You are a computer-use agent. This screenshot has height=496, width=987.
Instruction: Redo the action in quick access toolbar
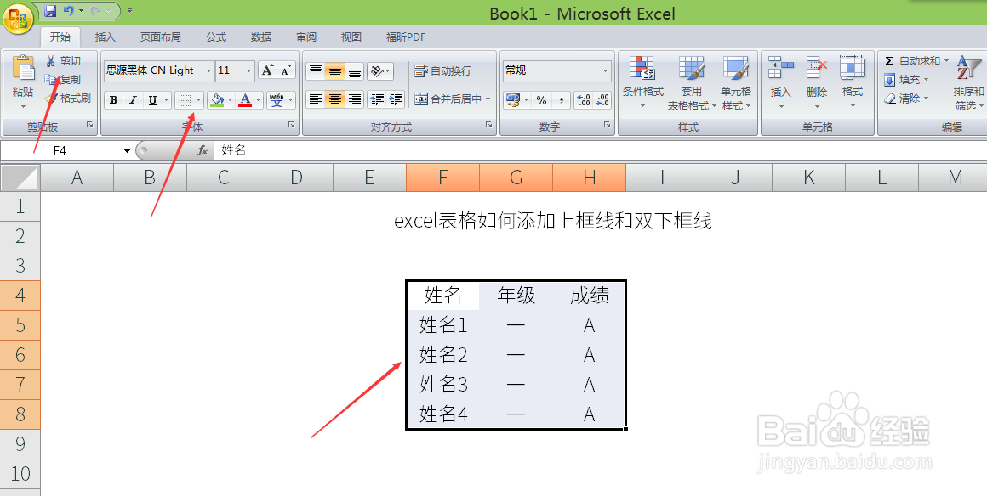96,11
